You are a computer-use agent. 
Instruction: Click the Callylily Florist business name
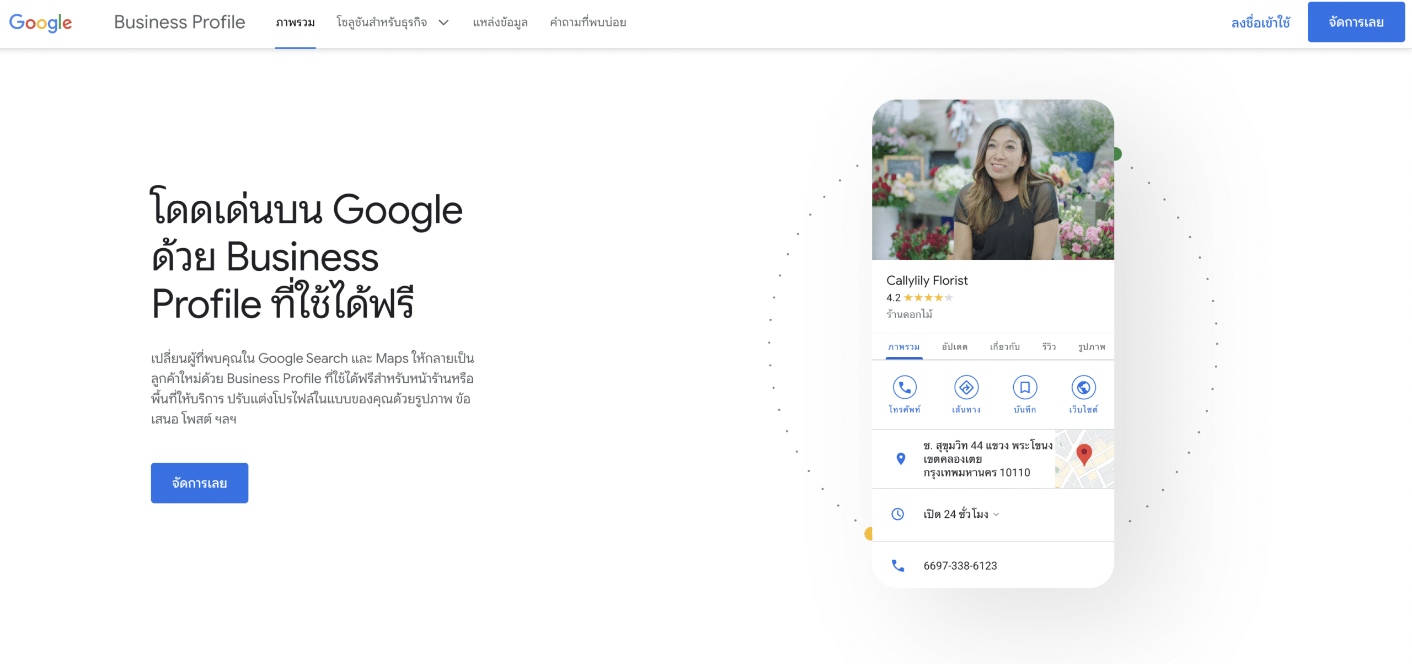[927, 280]
